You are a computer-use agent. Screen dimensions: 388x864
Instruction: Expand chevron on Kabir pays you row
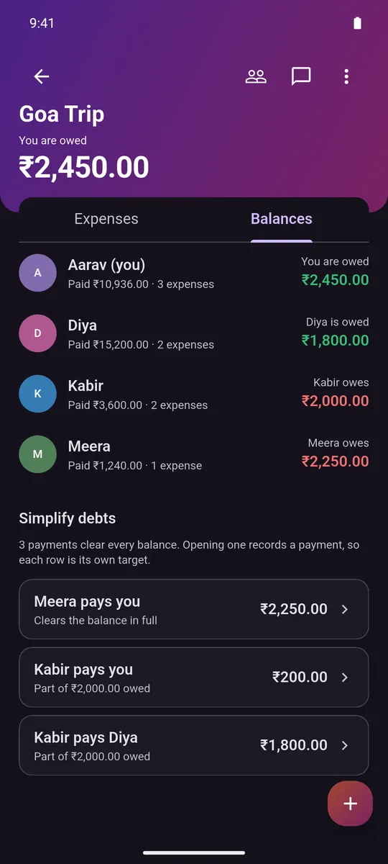[x=345, y=678]
